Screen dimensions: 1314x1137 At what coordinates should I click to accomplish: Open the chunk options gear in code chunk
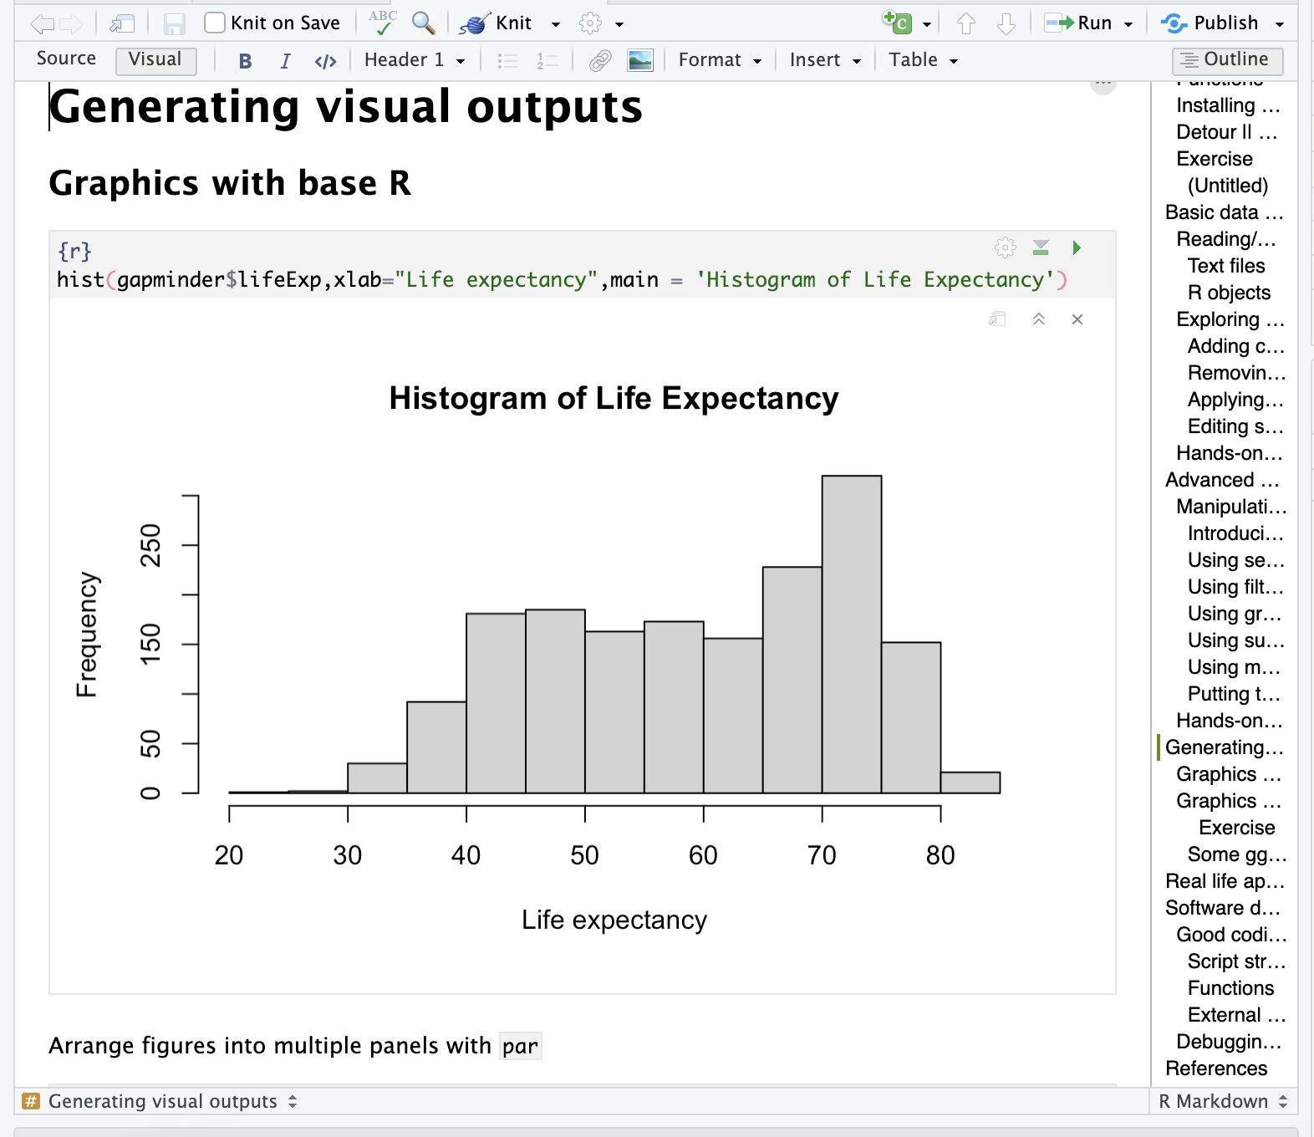tap(1005, 247)
